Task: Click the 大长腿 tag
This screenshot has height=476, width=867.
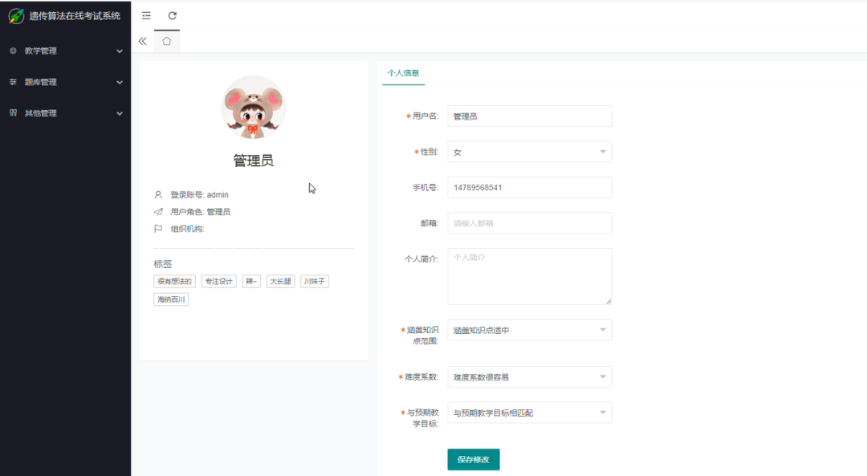Action: pyautogui.click(x=280, y=281)
